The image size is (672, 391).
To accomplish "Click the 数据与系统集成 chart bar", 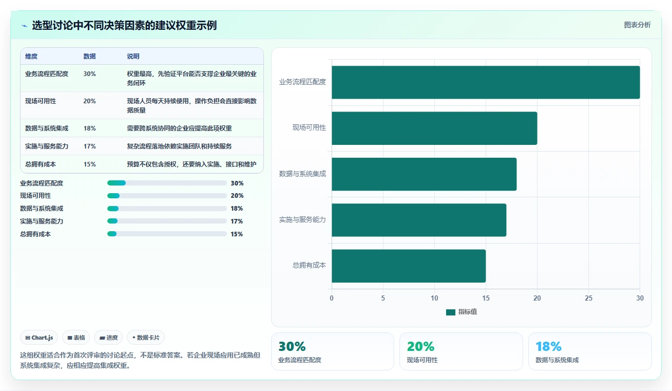I will coord(424,174).
